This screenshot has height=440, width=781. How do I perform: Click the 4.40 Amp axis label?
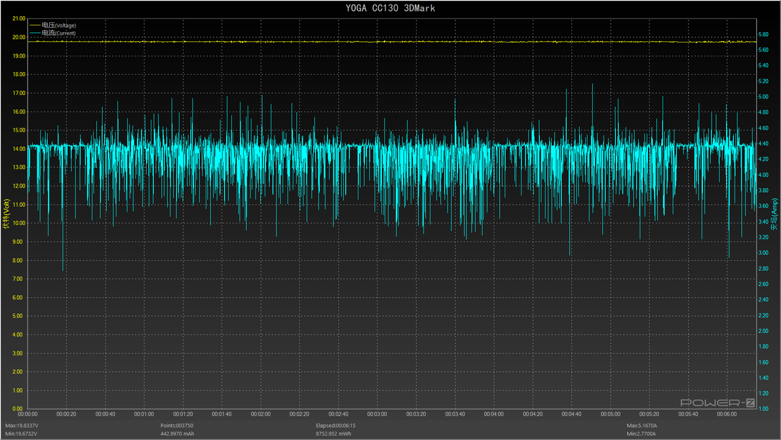[x=763, y=144]
